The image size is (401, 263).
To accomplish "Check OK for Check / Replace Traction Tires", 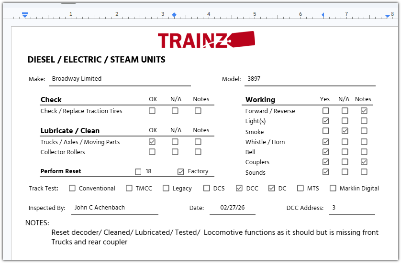I will (x=152, y=111).
